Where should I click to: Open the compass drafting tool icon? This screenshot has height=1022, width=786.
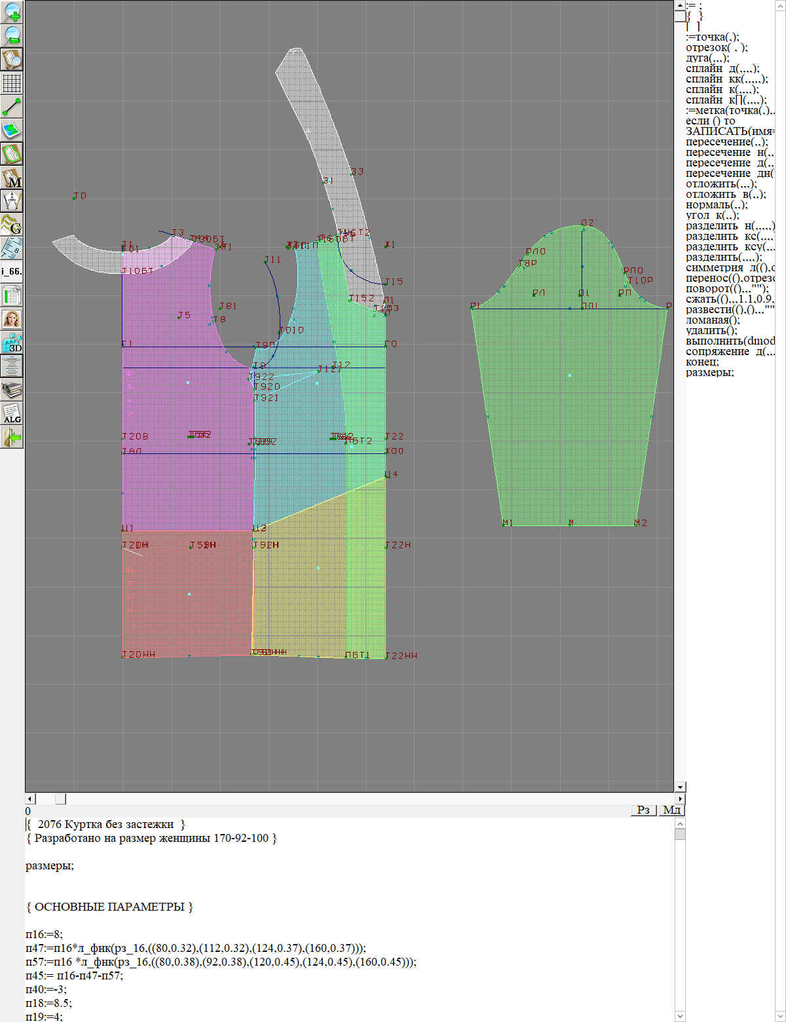pos(12,201)
